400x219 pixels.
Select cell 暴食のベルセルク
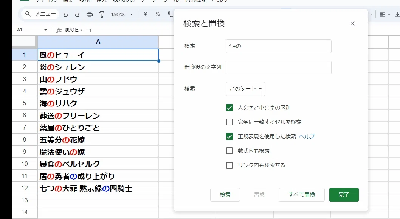point(98,164)
